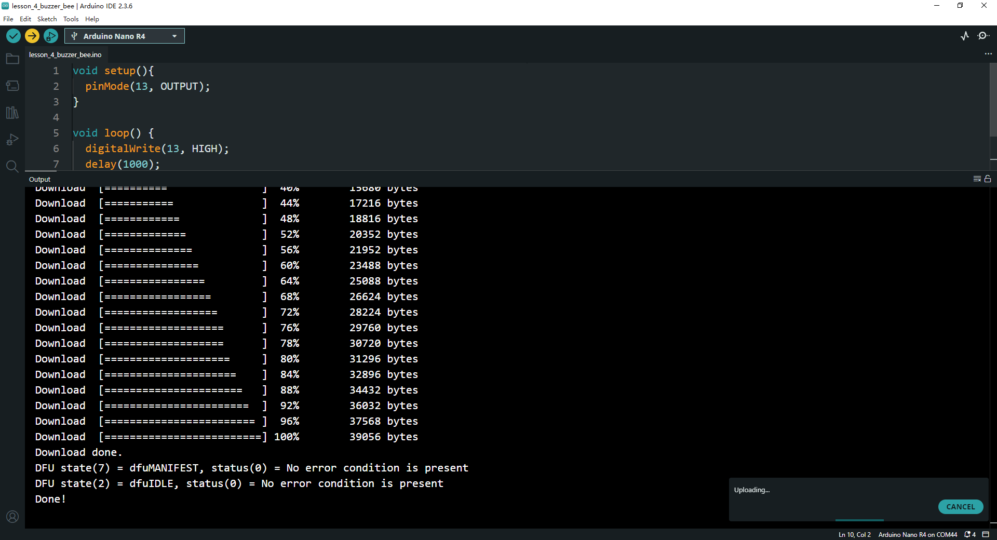Viewport: 997px width, 540px height.
Task: Open the Search sidebar panel
Action: (x=12, y=166)
